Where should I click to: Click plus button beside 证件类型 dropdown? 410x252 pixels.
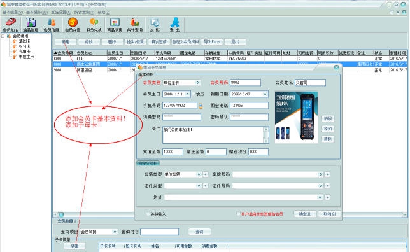[x=205, y=186]
